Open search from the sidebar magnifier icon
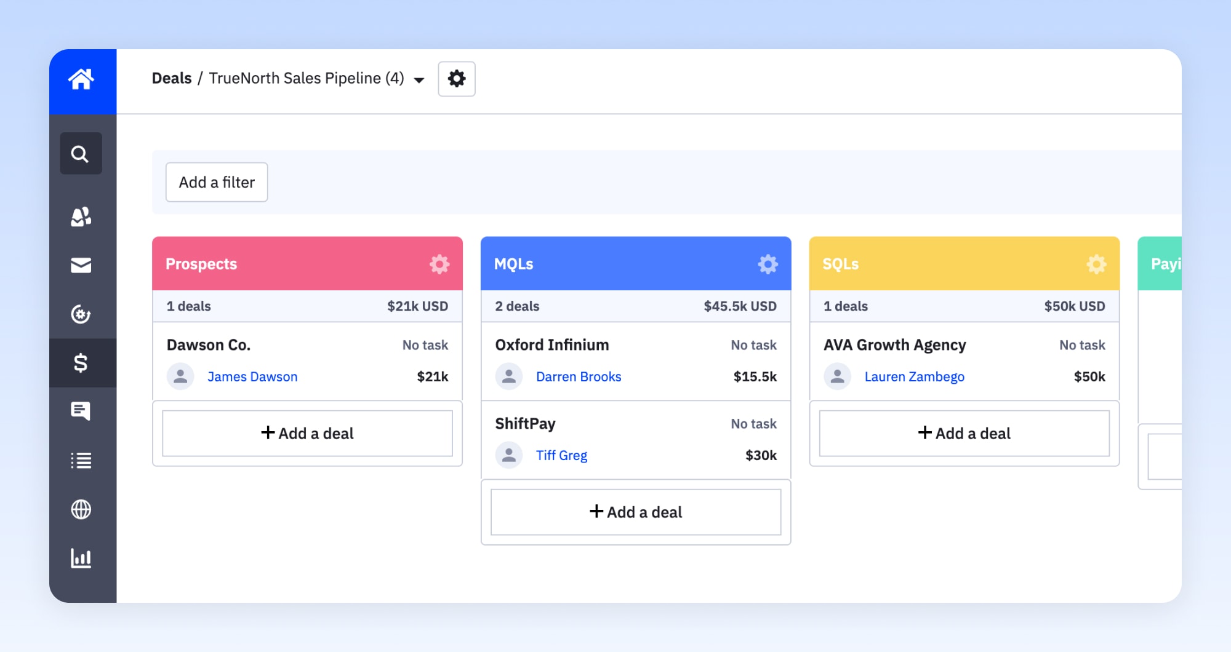1231x652 pixels. (x=81, y=153)
